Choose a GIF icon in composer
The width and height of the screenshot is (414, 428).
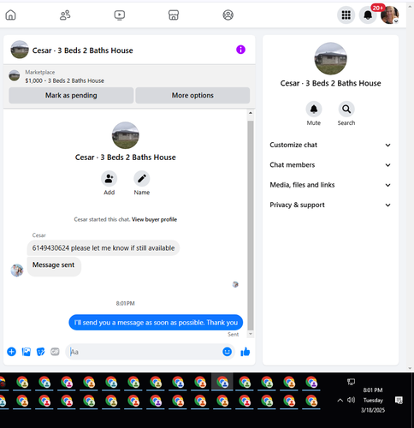[55, 352]
